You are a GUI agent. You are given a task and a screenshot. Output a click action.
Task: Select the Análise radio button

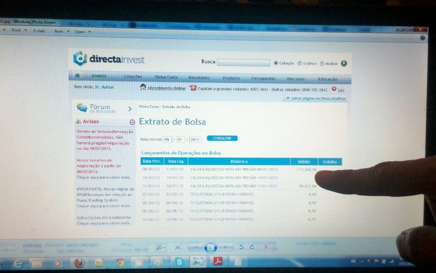[x=322, y=64]
